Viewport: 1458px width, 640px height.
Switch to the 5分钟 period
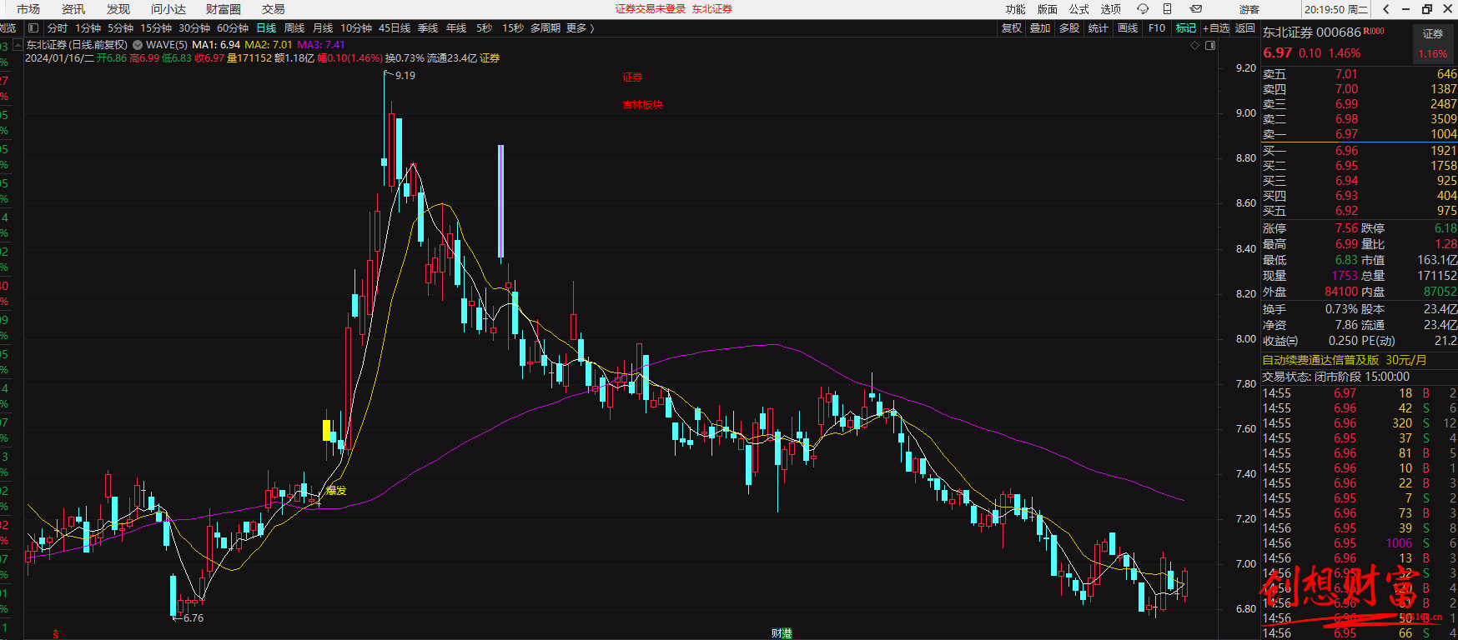pos(121,28)
